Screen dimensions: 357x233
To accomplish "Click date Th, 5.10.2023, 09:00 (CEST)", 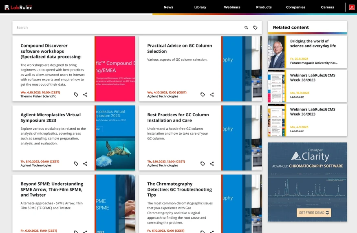I will [x=40, y=162].
